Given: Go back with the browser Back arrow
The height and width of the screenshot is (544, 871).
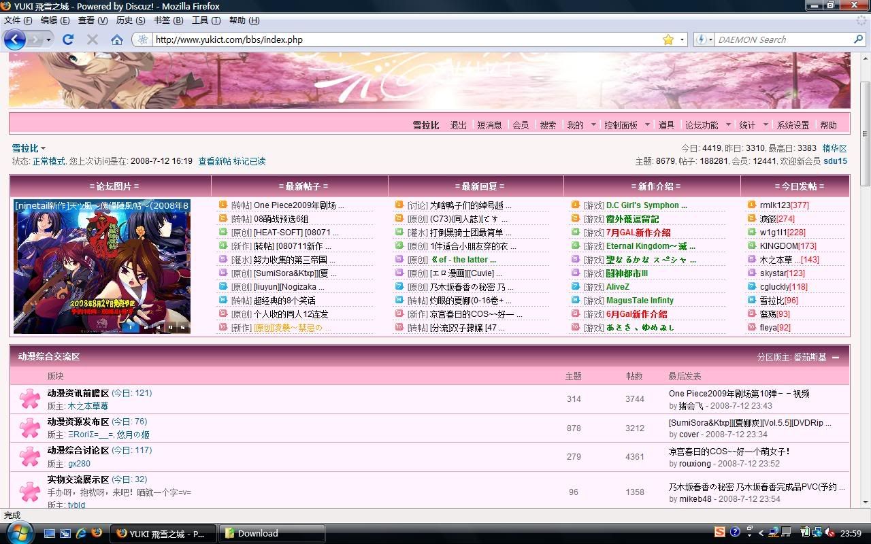Looking at the screenshot, I should point(15,39).
